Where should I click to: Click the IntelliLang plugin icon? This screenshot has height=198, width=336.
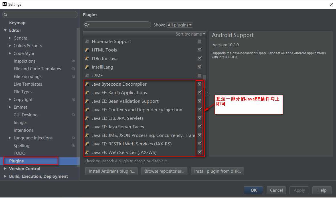pyautogui.click(x=87, y=67)
